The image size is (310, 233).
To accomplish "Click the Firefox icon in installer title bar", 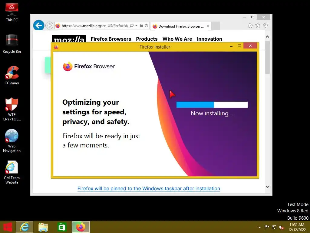I will pos(56,47).
